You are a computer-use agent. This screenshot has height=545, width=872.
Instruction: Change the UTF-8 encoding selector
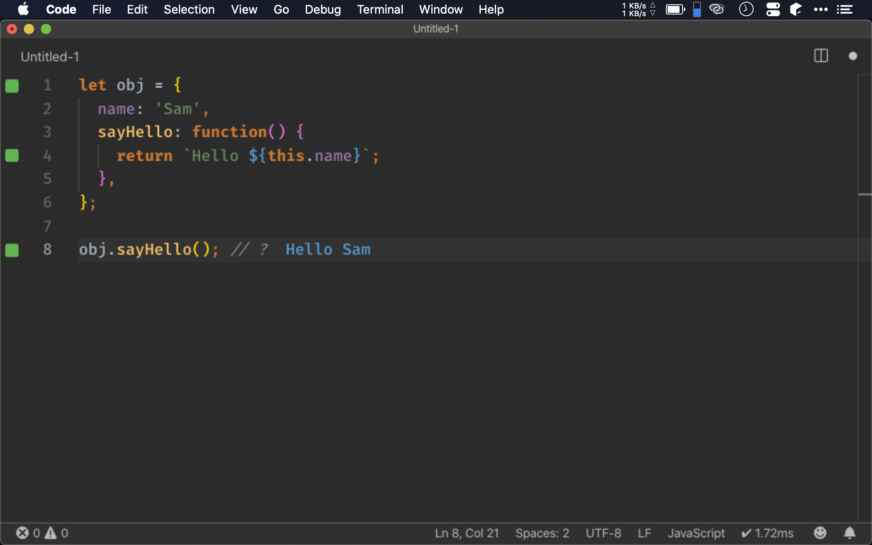tap(603, 533)
